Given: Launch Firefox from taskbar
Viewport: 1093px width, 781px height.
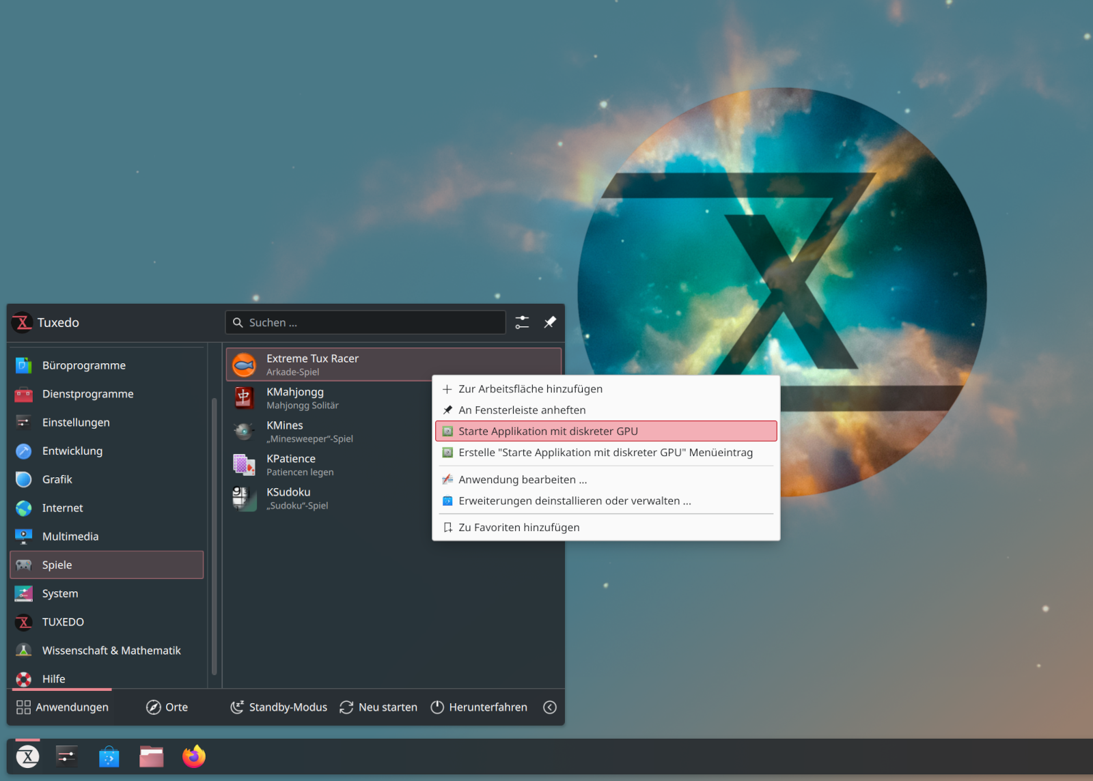Looking at the screenshot, I should click(194, 756).
